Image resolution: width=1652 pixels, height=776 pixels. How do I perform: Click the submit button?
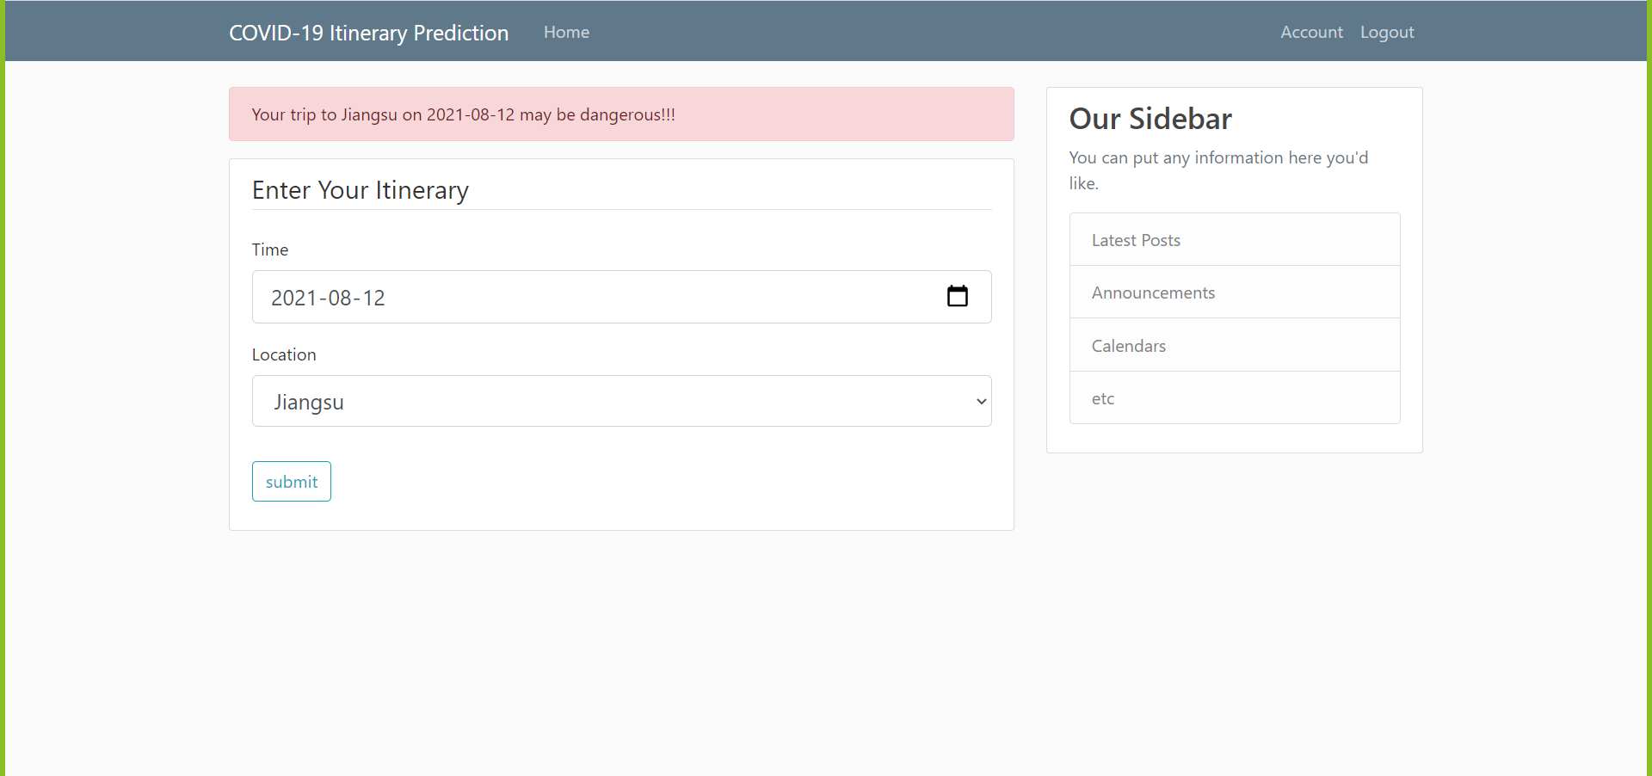292,482
